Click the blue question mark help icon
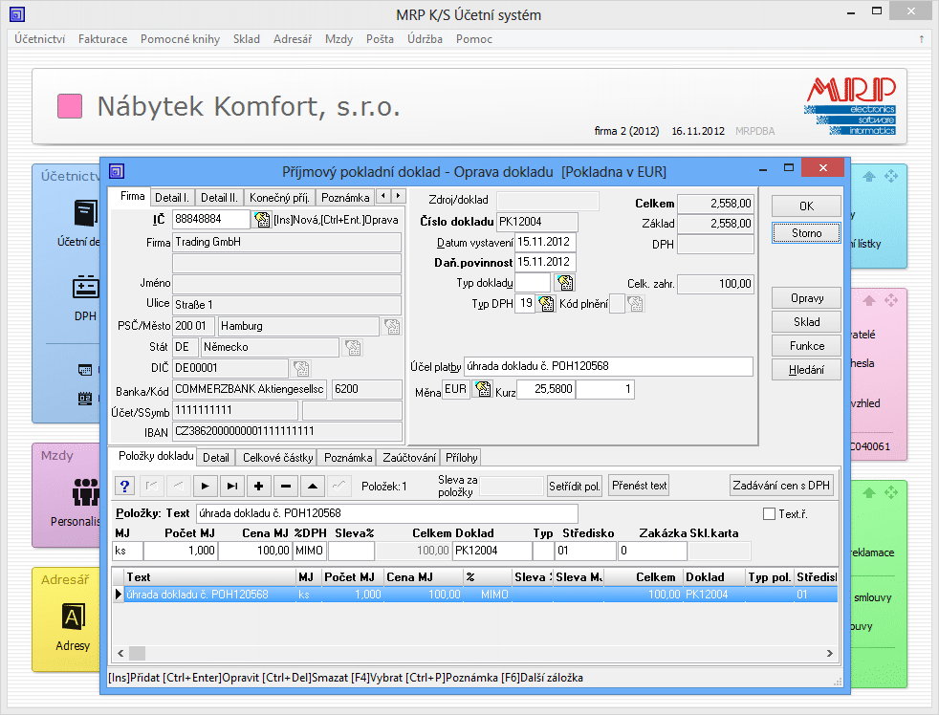Screen dimensions: 939x715 click(124, 487)
